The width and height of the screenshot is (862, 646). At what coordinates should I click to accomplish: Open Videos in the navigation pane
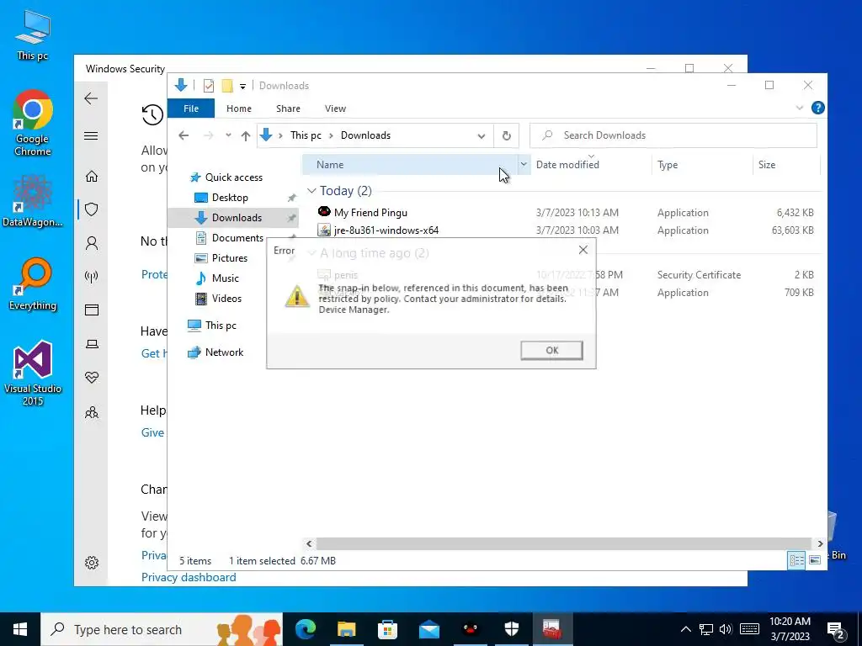[226, 299]
